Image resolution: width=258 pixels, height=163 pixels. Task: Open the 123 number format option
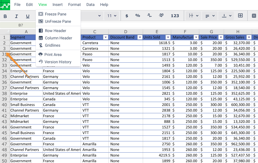coord(175,16)
